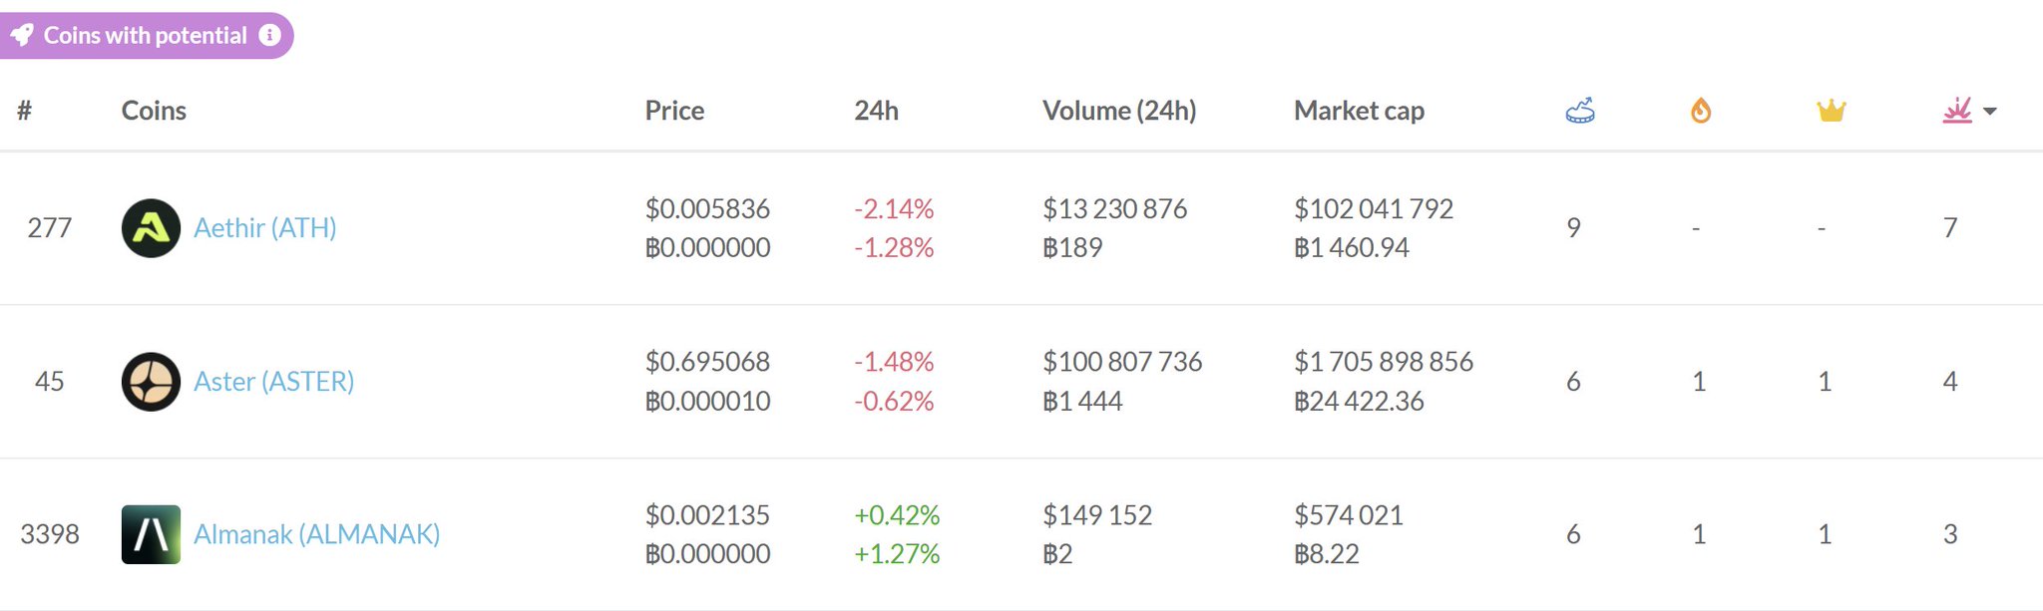Click the yellow crown column icon
The height and width of the screenshot is (611, 2043).
click(1831, 111)
